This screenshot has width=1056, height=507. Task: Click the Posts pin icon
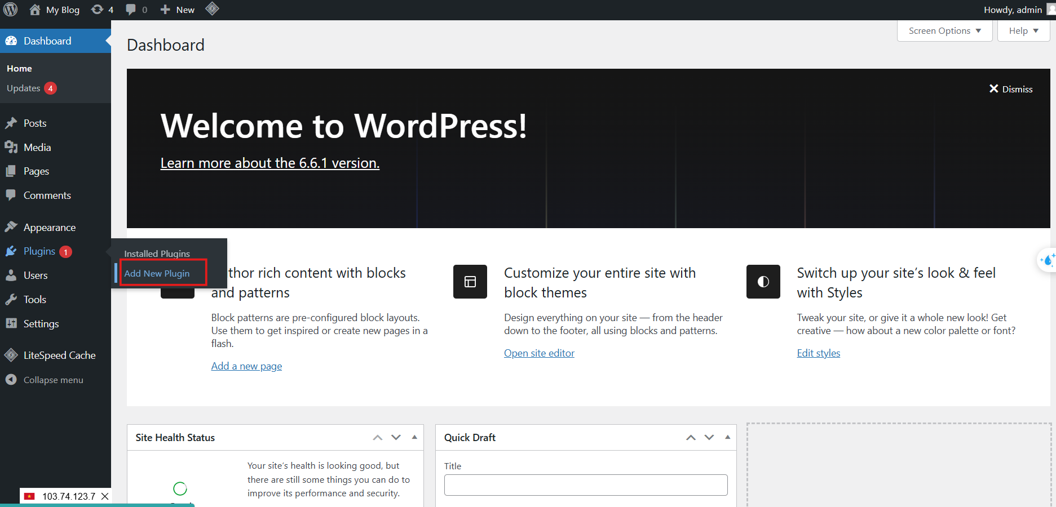pyautogui.click(x=11, y=123)
